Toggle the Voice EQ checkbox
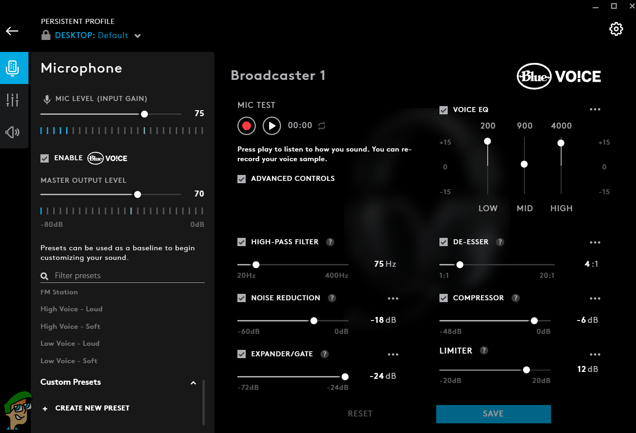The width and height of the screenshot is (636, 433). (444, 110)
